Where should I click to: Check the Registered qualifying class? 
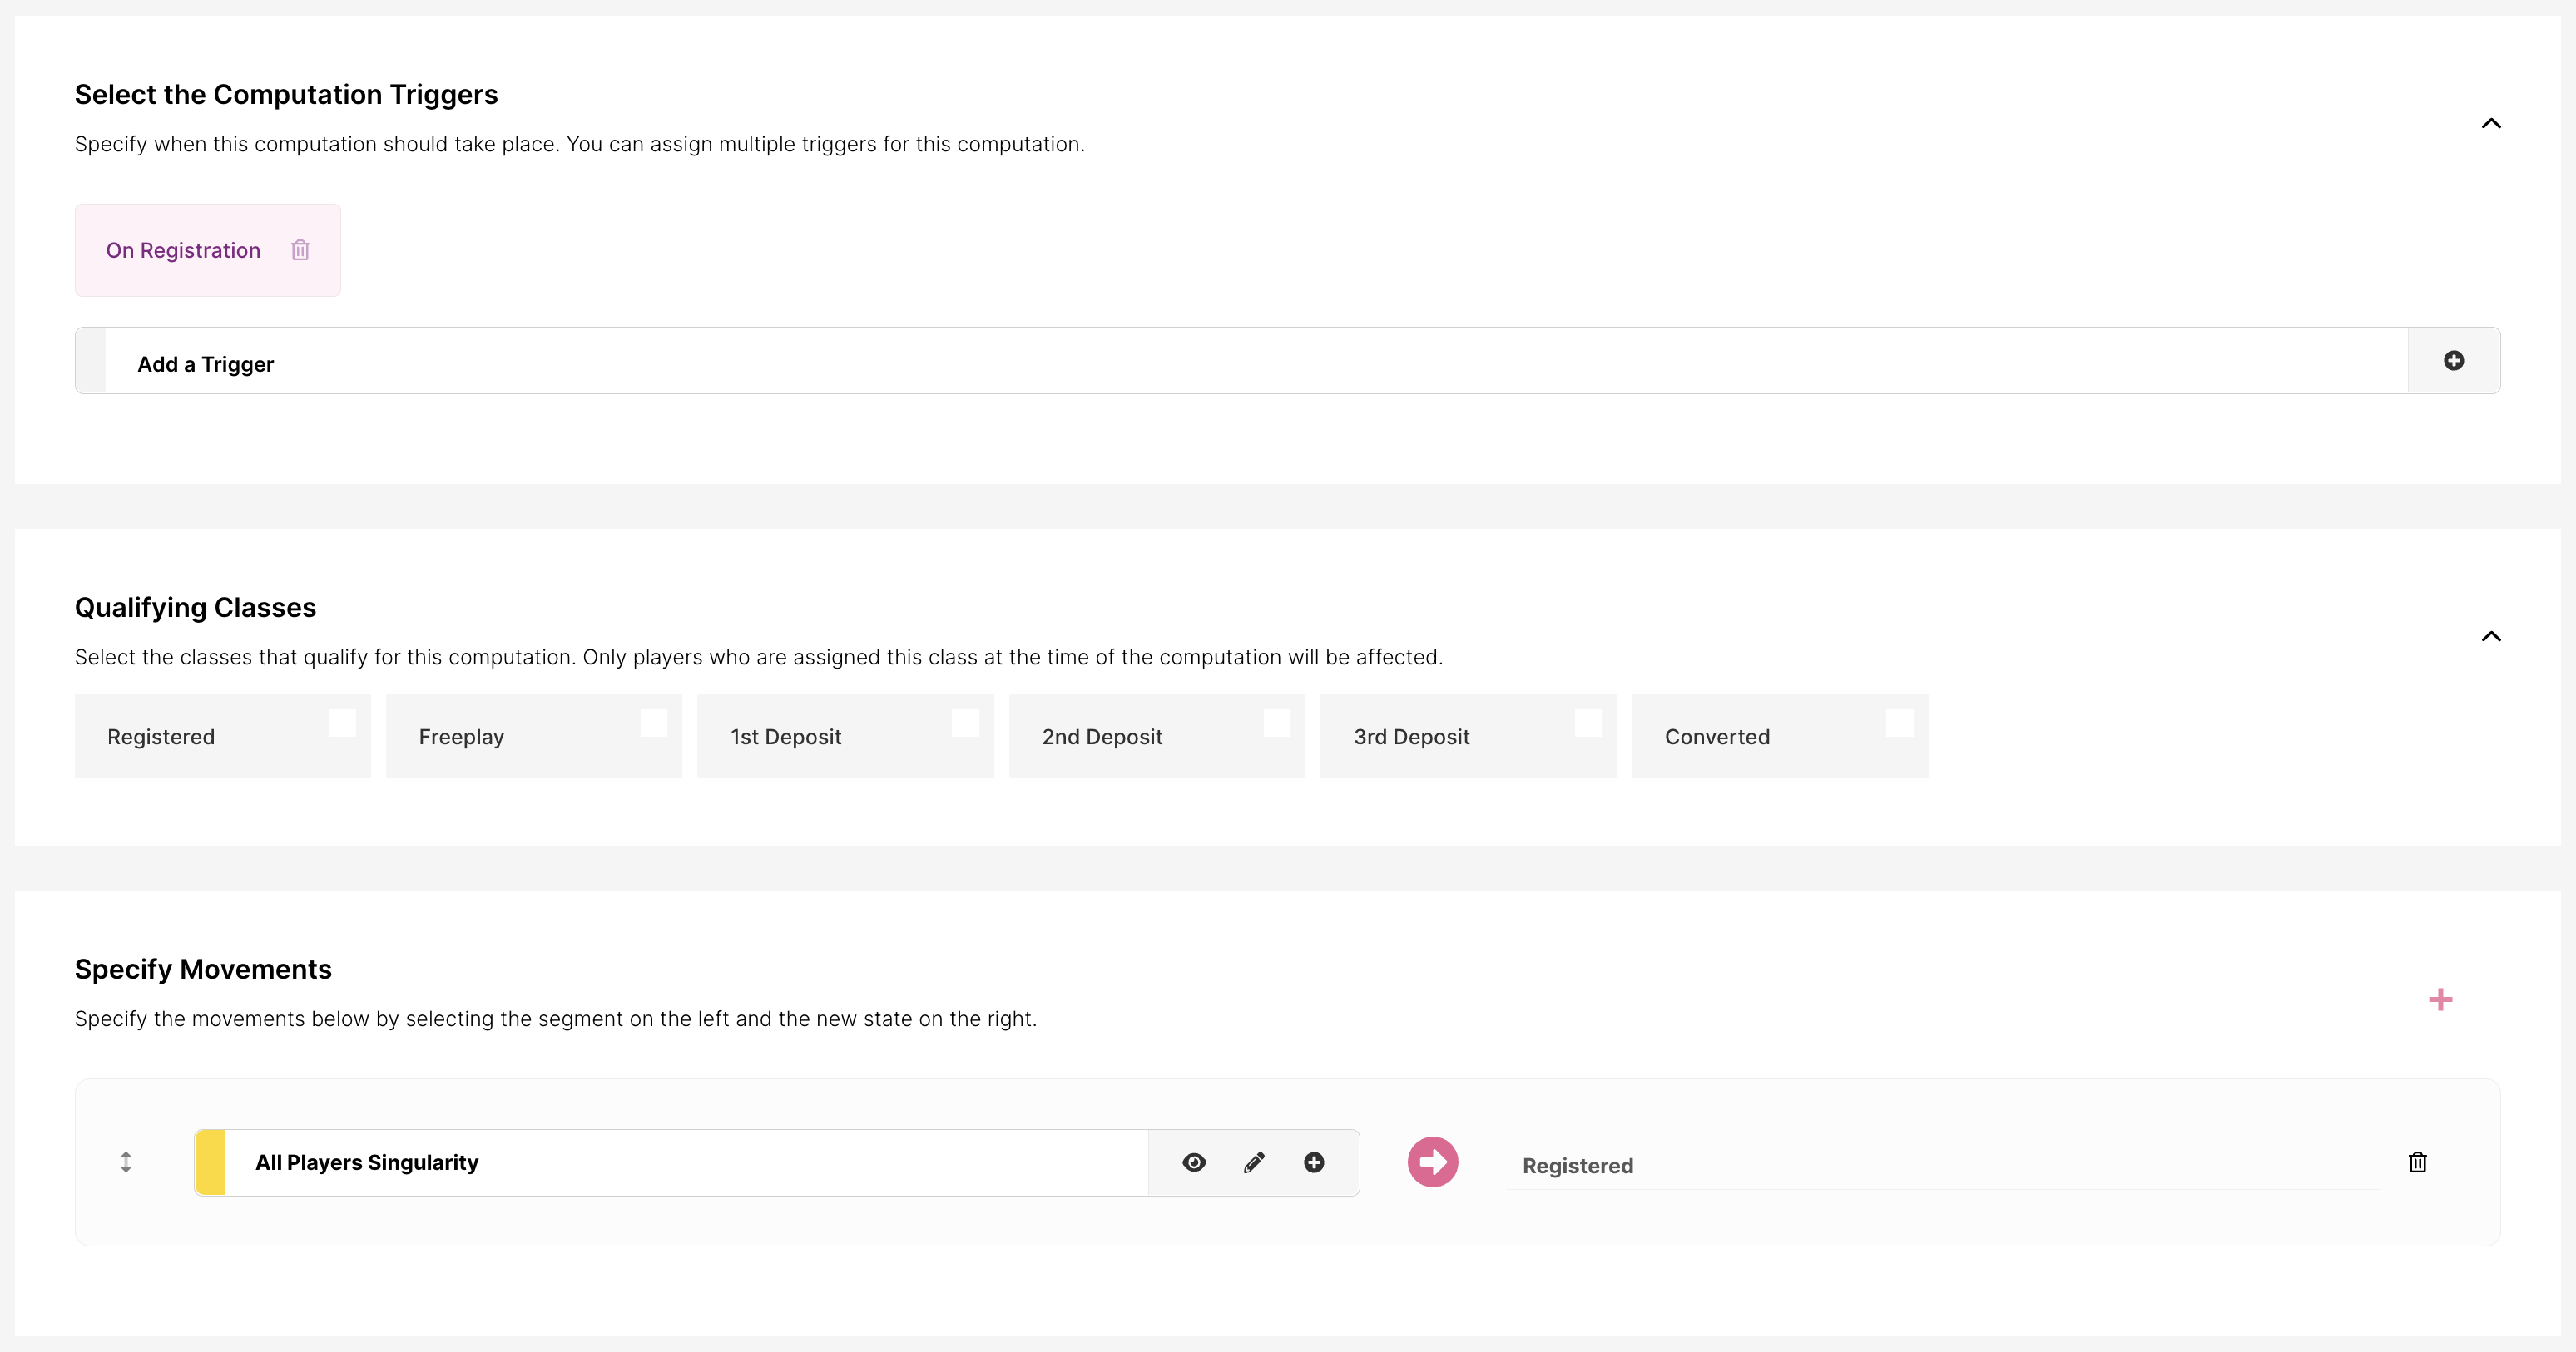[342, 723]
